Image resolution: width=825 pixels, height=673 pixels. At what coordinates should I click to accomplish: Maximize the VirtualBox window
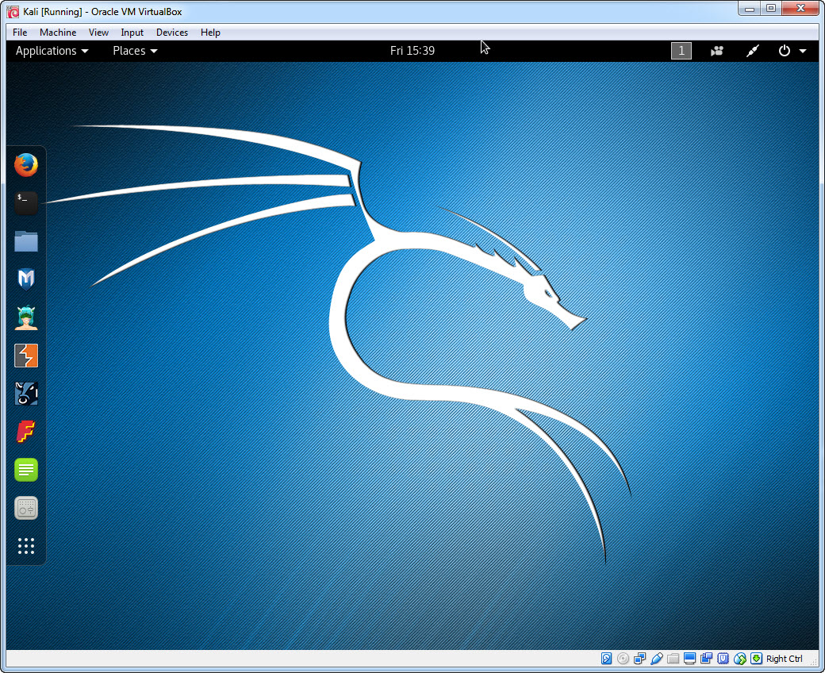tap(771, 9)
